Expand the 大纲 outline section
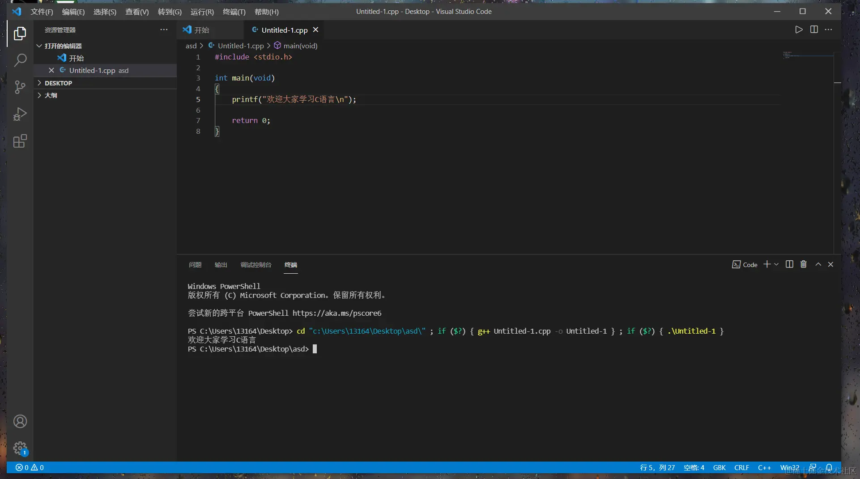Viewport: 860px width, 479px height. (x=105, y=95)
